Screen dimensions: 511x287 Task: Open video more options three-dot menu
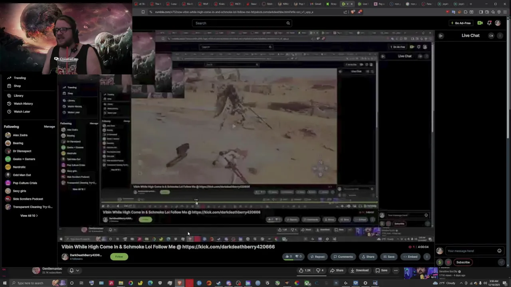[427, 257]
